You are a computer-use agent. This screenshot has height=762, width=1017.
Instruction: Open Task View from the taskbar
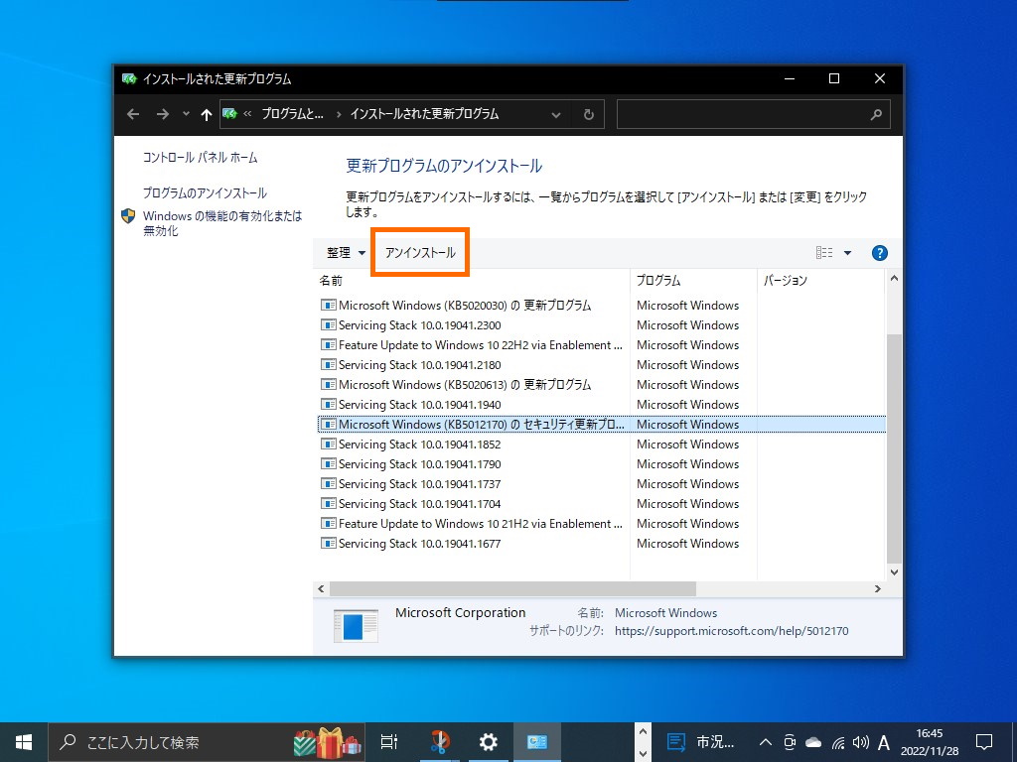tap(388, 741)
